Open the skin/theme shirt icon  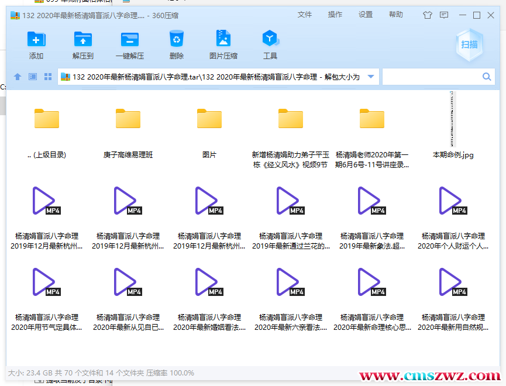tap(428, 14)
